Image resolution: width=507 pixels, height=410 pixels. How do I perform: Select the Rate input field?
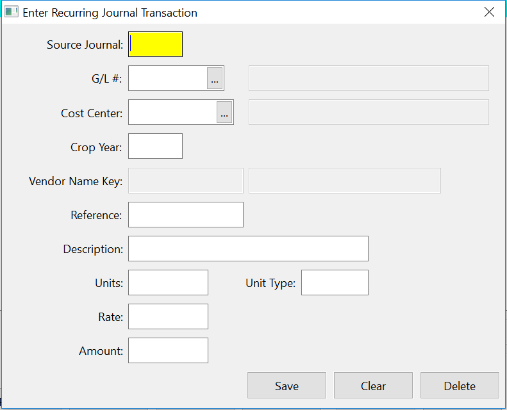coord(169,316)
